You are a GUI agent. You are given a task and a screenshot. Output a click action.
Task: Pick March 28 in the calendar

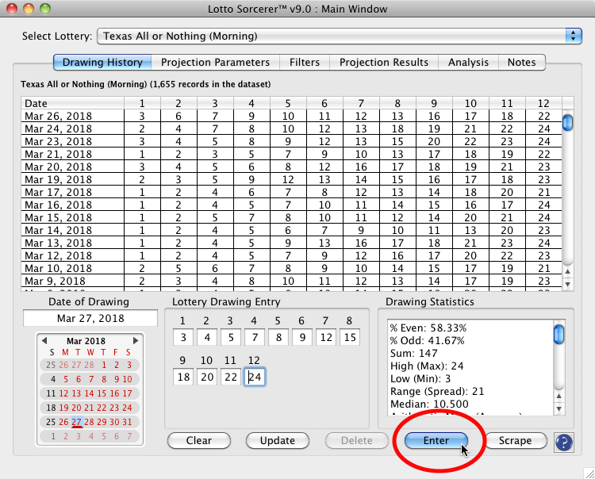(x=89, y=422)
